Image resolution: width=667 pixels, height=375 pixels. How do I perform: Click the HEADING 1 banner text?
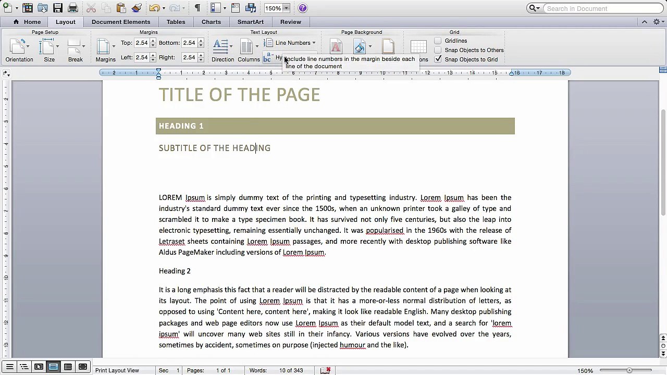coord(181,126)
